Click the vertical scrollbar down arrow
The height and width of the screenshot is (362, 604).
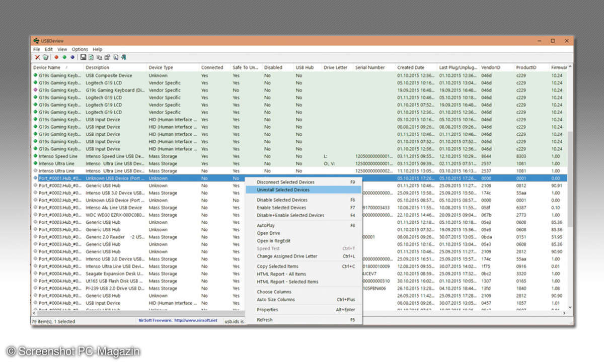[570, 307]
